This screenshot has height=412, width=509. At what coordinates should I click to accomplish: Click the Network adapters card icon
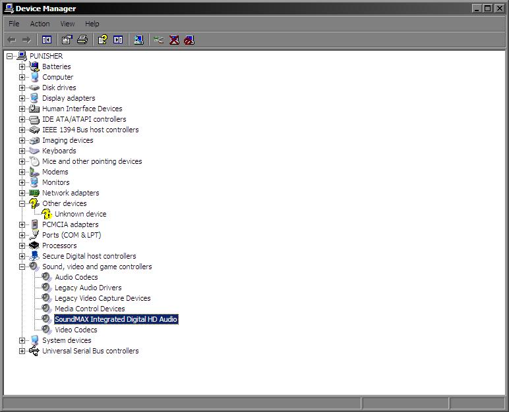tap(34, 193)
